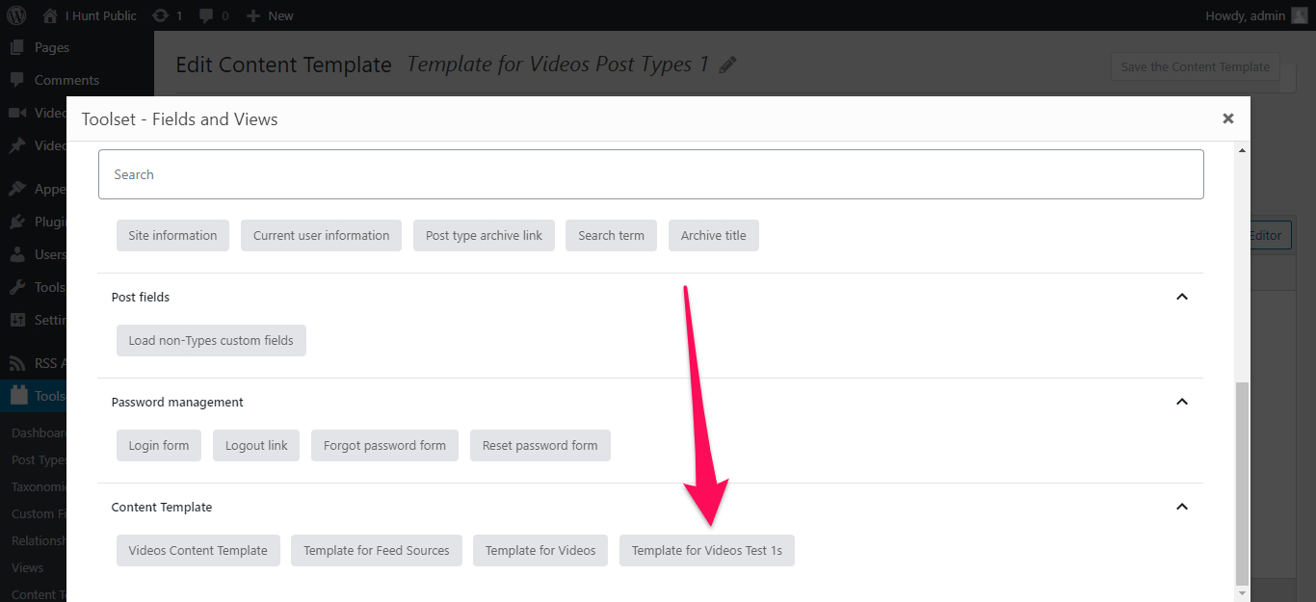Insert Post type archive link
Viewport: 1316px width, 602px height.
pyautogui.click(x=484, y=235)
